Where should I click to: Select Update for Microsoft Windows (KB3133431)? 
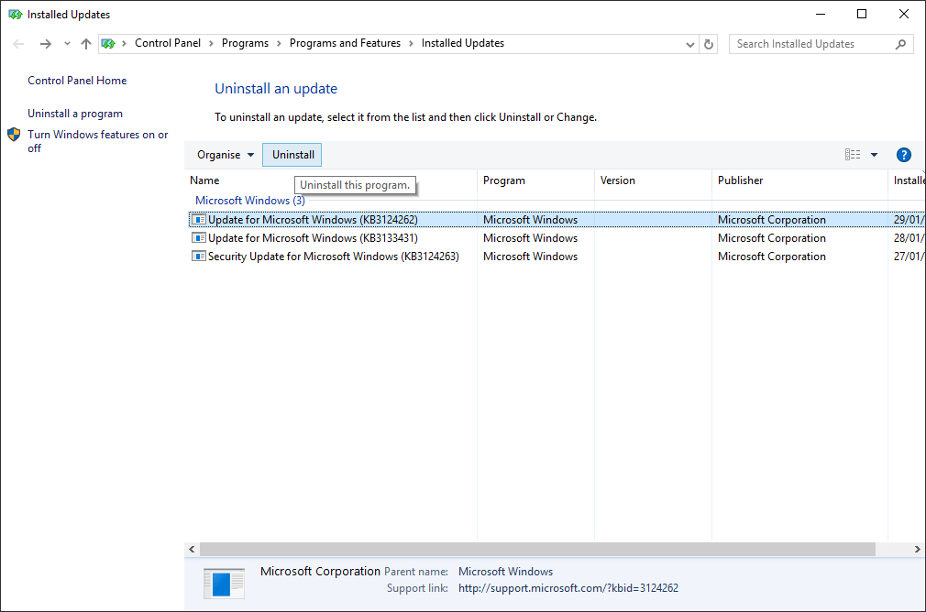coord(555,238)
